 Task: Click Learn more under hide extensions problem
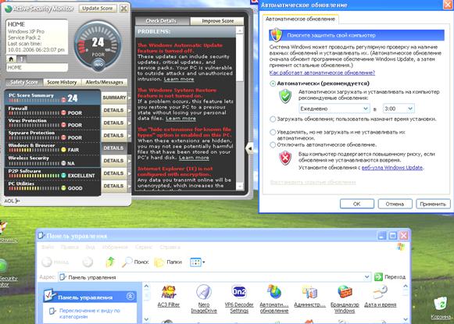pos(194,158)
